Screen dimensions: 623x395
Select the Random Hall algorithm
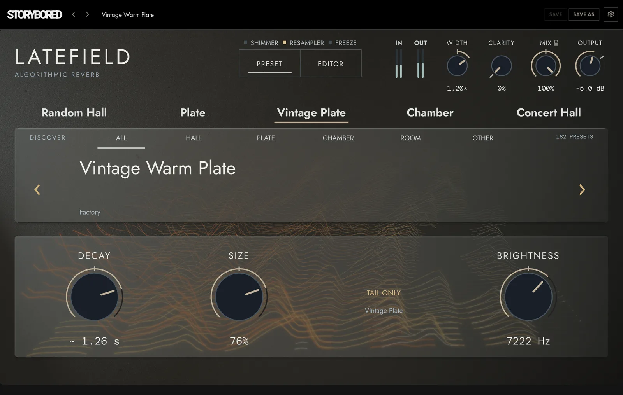click(74, 113)
